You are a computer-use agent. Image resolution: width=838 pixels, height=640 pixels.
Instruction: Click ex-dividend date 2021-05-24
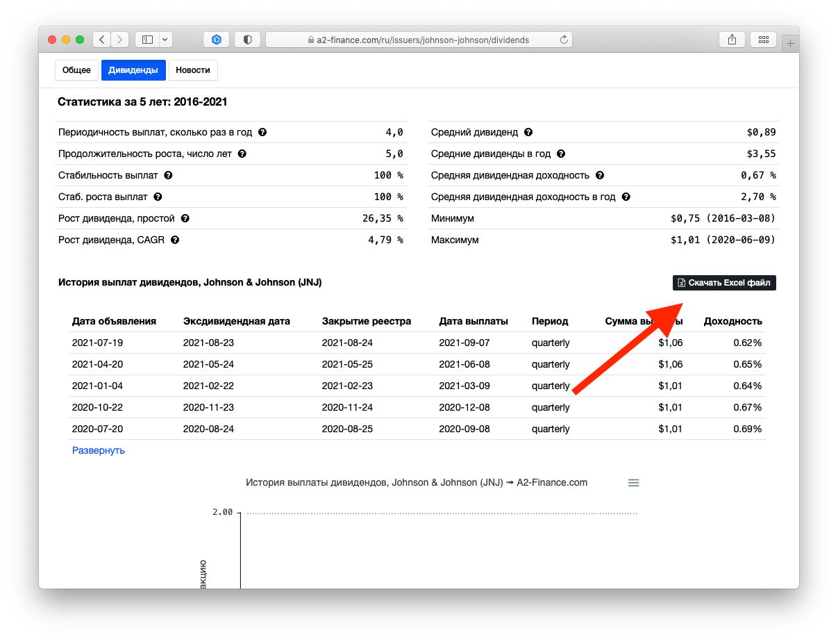click(209, 364)
